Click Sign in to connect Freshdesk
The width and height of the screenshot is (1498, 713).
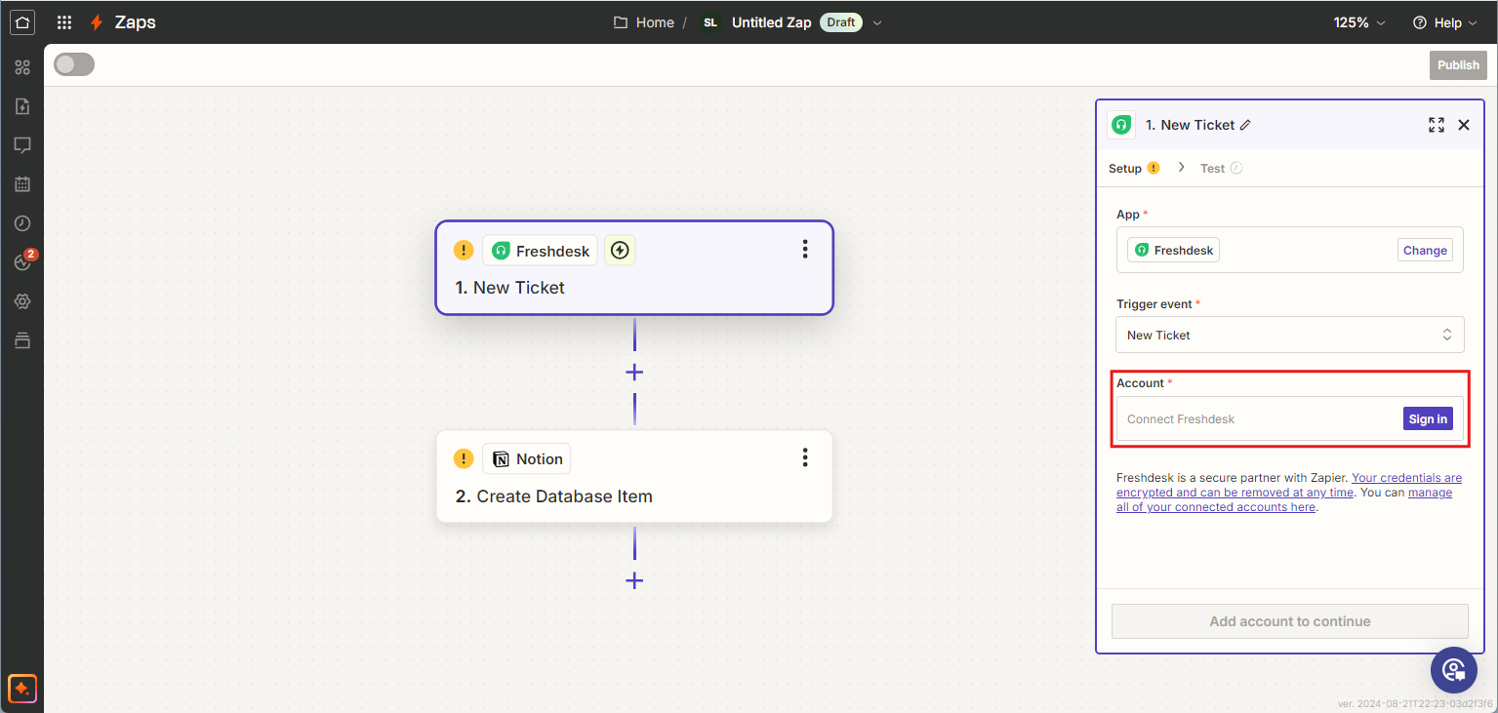[1428, 418]
